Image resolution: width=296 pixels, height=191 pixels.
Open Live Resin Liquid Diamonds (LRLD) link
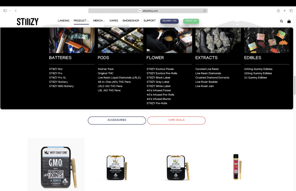[x=119, y=78]
